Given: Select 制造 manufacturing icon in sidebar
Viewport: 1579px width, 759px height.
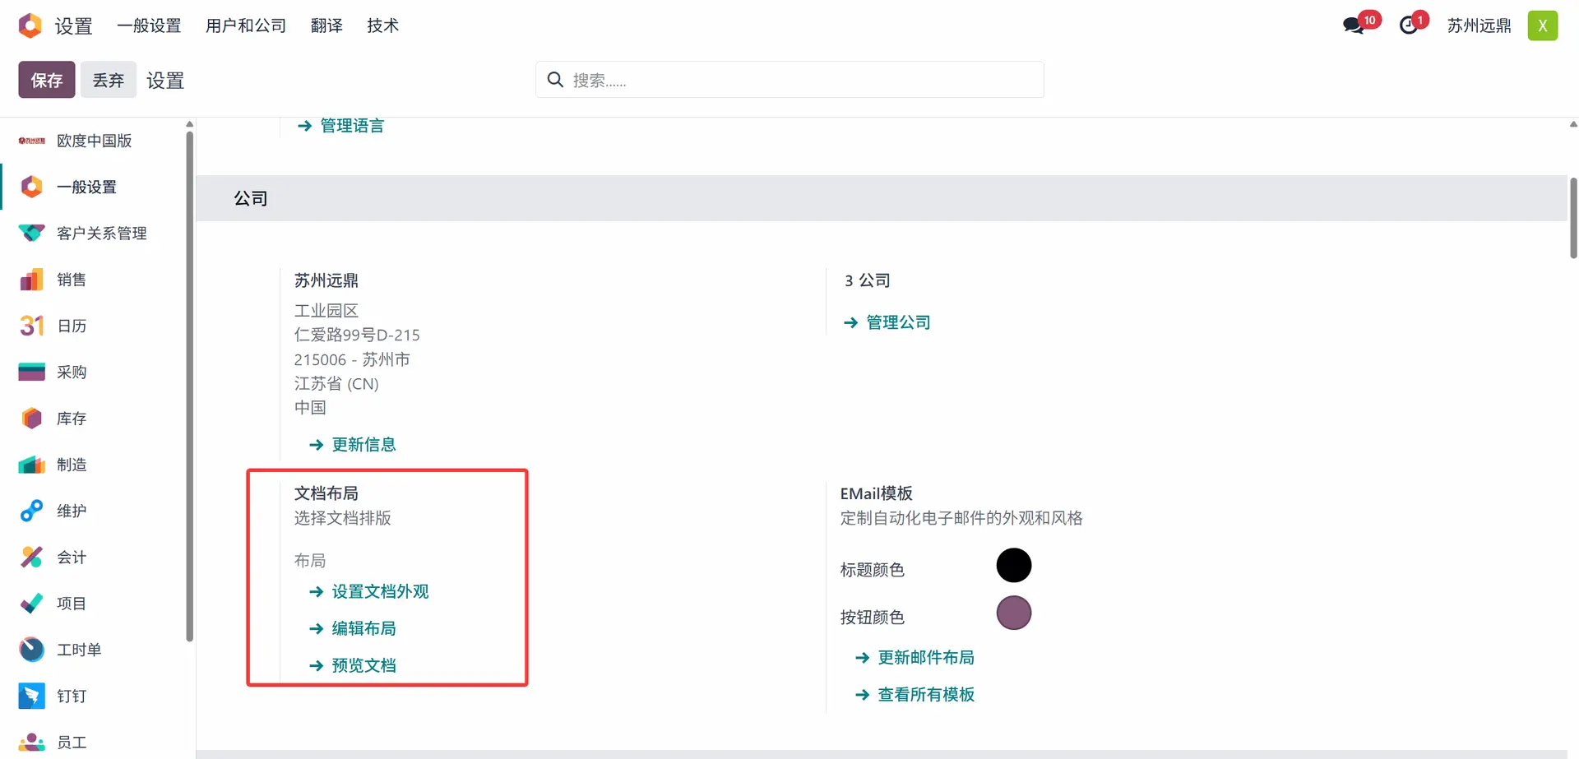Looking at the screenshot, I should [31, 465].
